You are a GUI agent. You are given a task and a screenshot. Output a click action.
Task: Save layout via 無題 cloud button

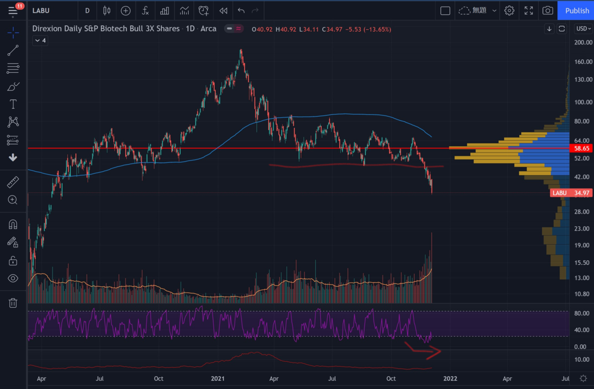click(472, 10)
